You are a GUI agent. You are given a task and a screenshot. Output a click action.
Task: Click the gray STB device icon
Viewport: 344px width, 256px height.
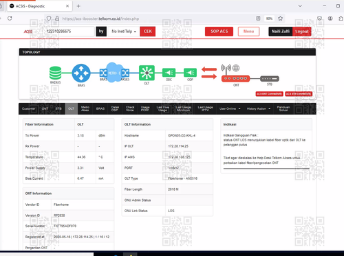(x=270, y=79)
